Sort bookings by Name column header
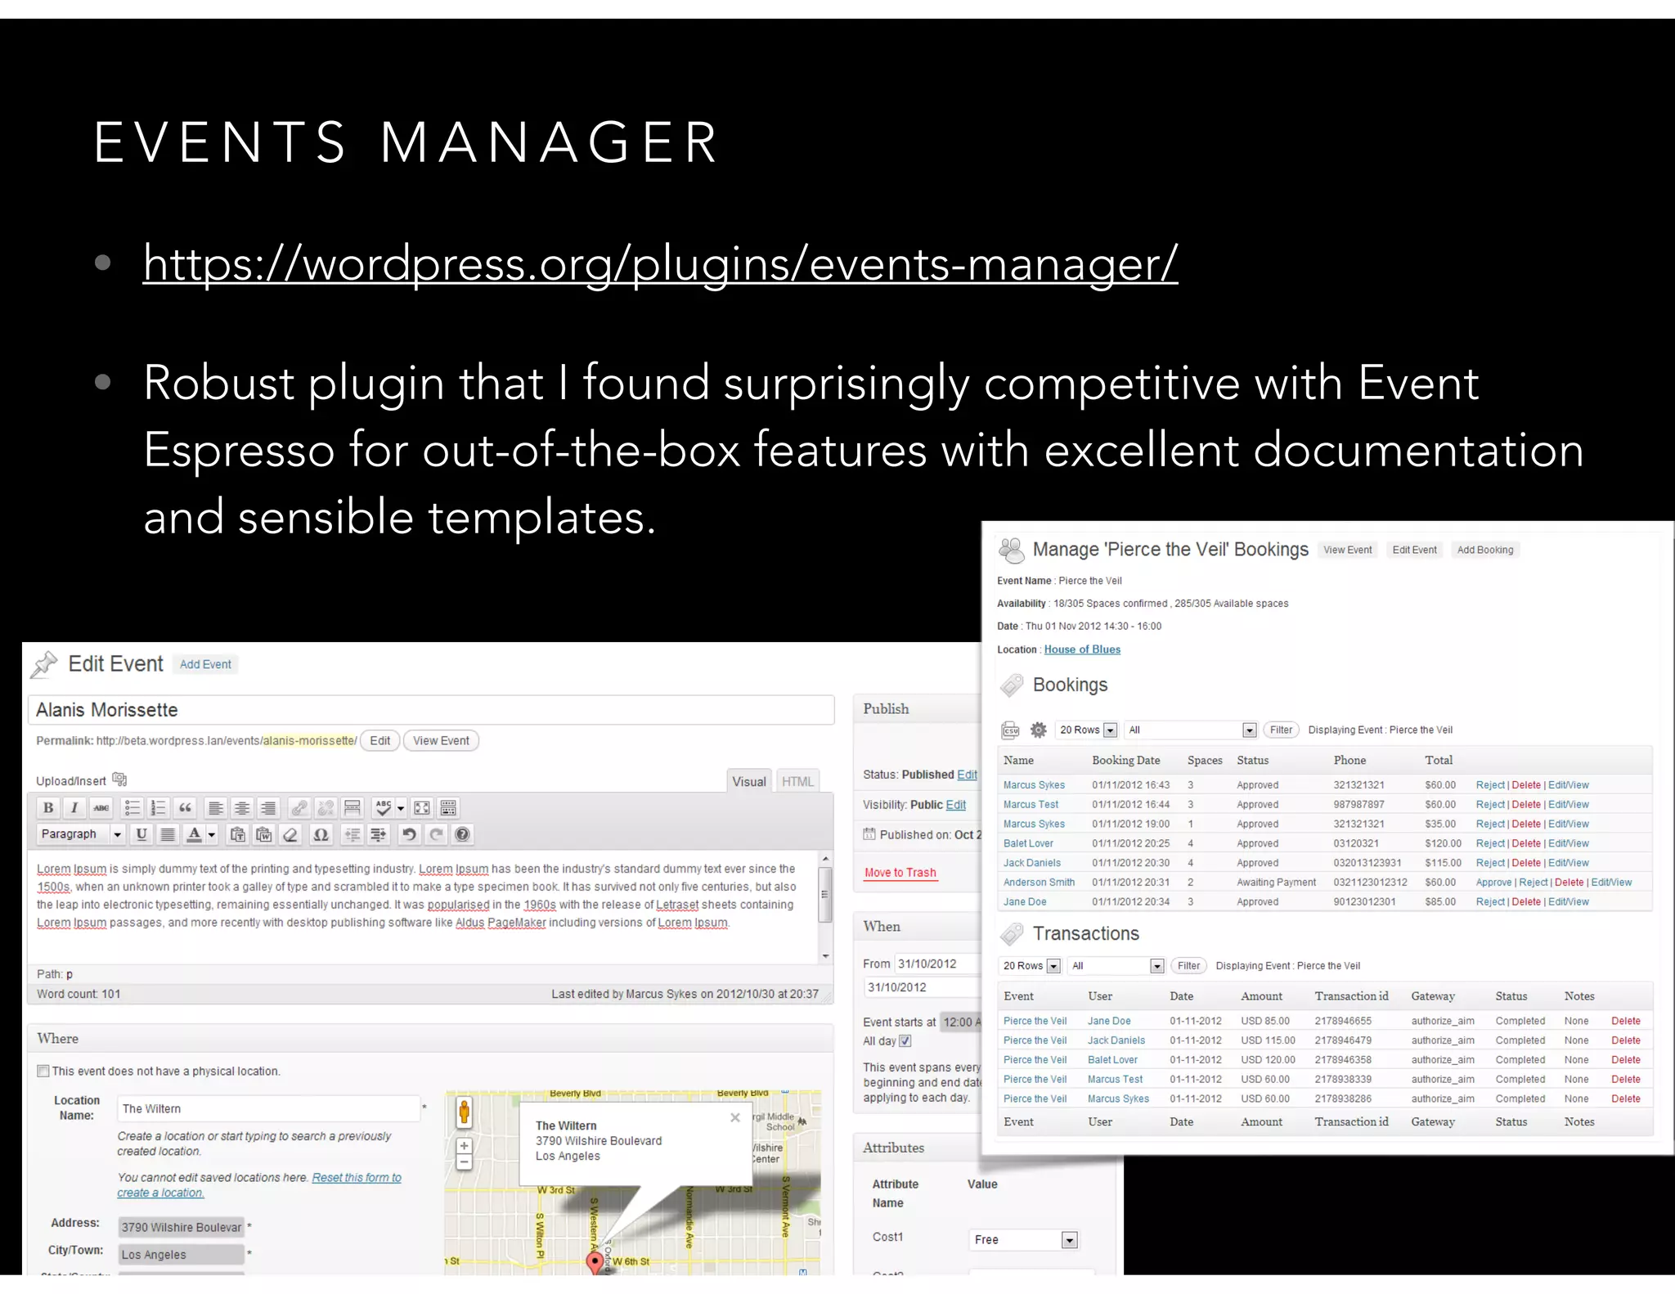This screenshot has height=1294, width=1675. [1018, 760]
